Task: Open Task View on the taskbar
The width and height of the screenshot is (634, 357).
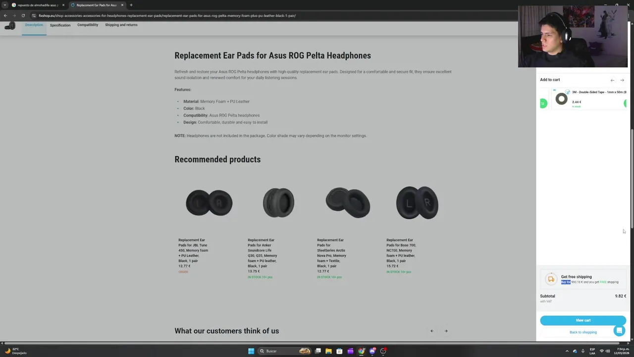Action: point(318,351)
